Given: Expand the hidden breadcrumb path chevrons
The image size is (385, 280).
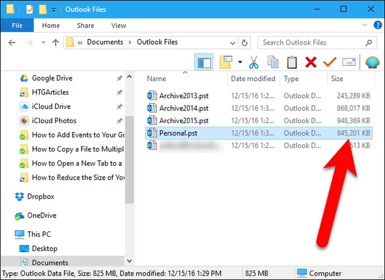Looking at the screenshot, I should 80,43.
